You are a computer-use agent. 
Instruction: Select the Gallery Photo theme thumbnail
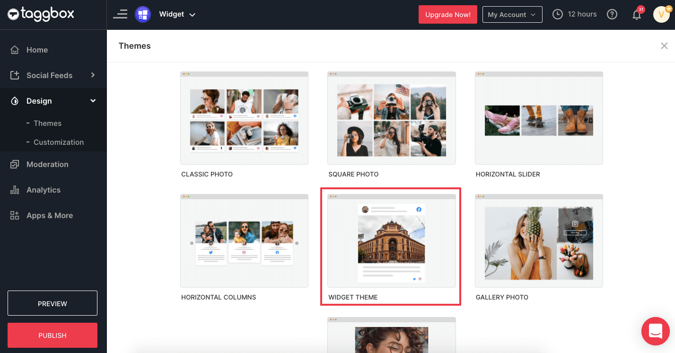click(x=539, y=241)
